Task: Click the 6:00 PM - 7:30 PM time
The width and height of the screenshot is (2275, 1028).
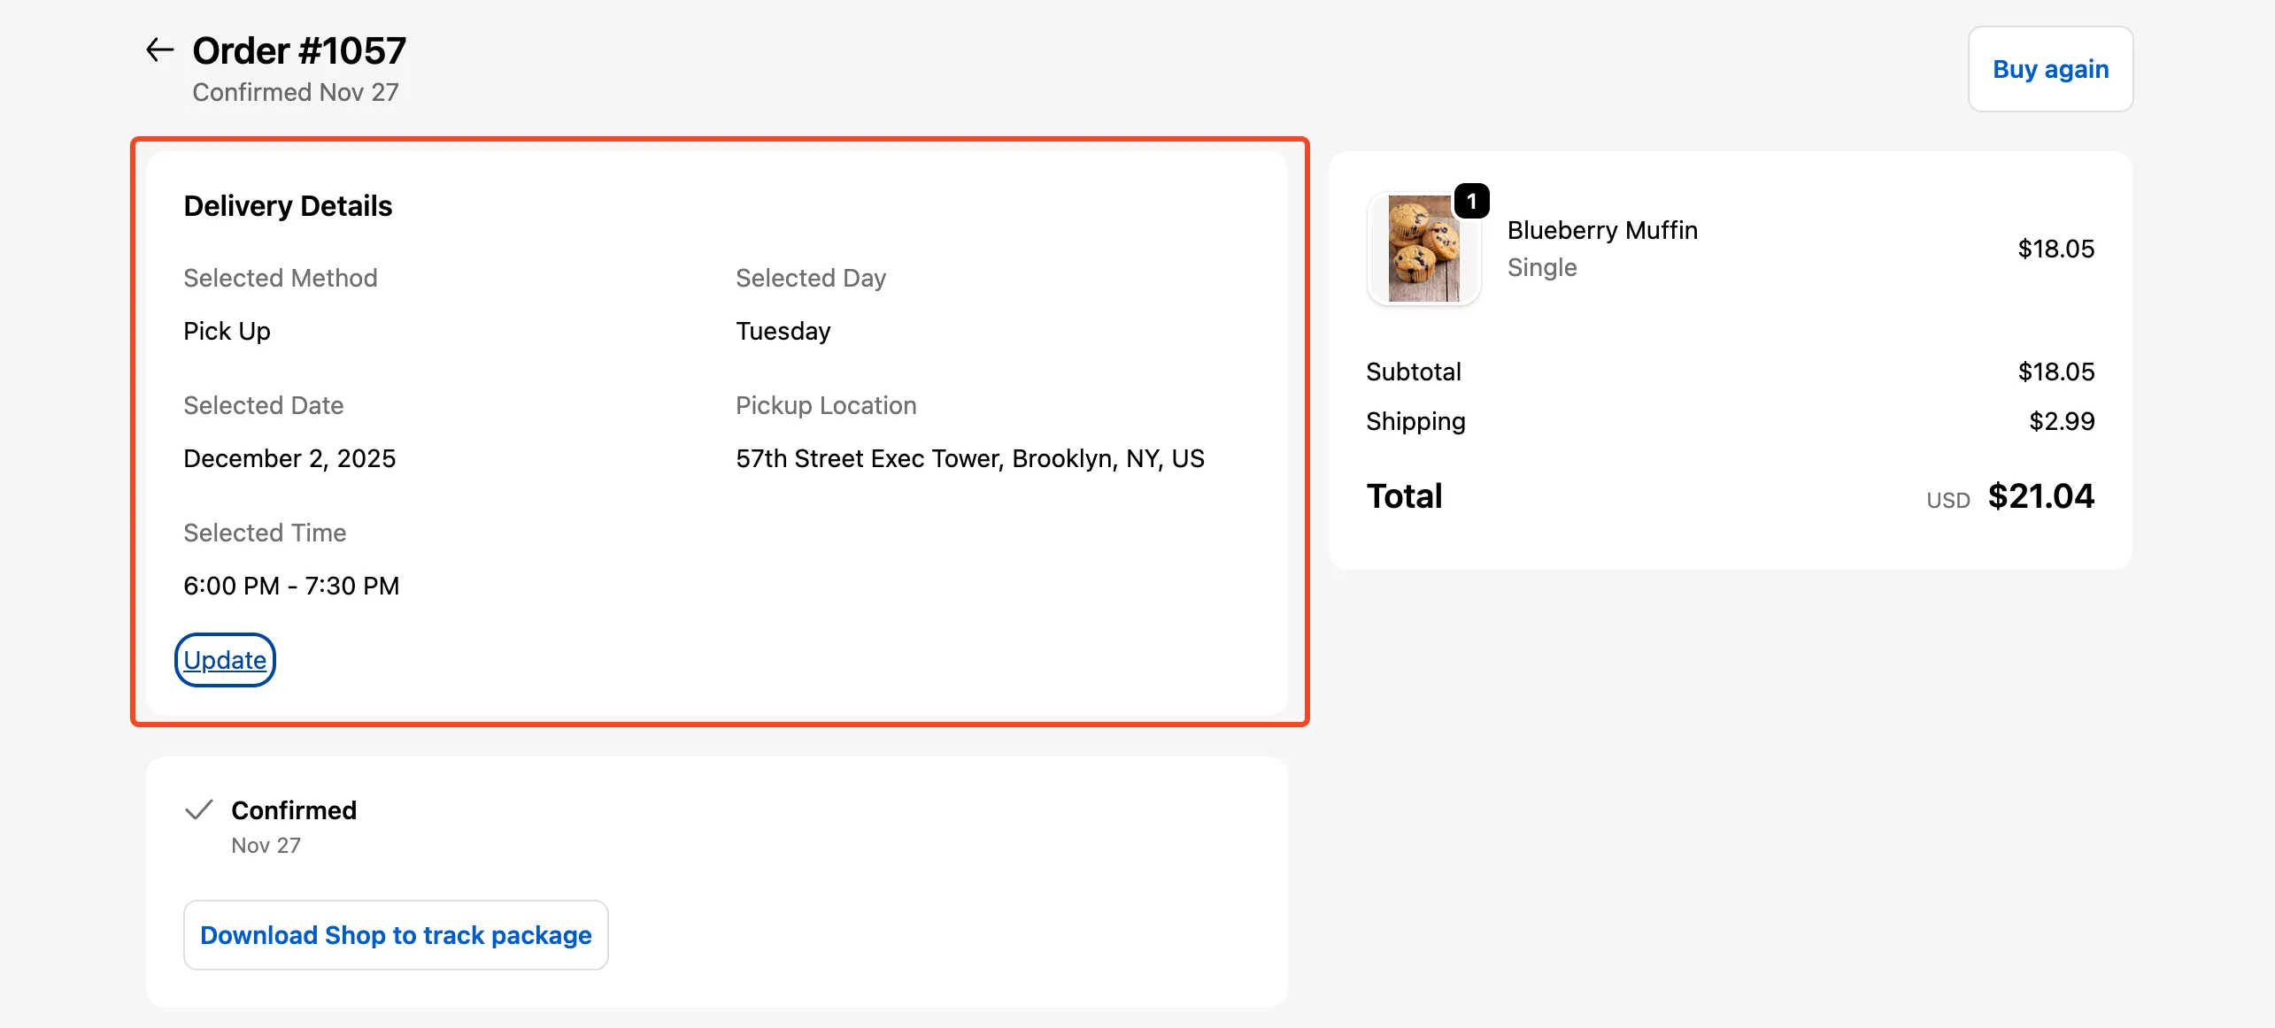Action: point(291,586)
